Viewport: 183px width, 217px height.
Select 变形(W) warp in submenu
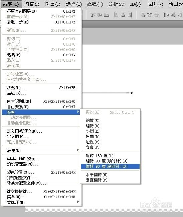[x=110, y=147]
